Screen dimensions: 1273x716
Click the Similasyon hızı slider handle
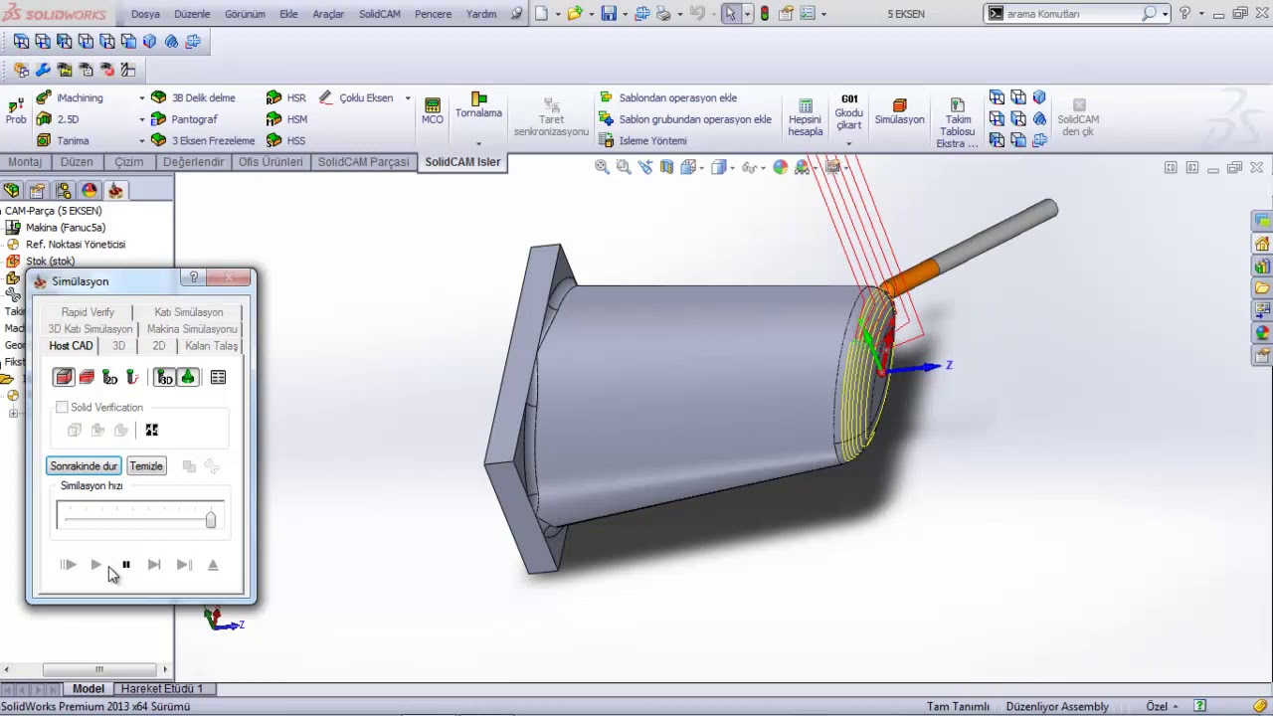tap(210, 518)
